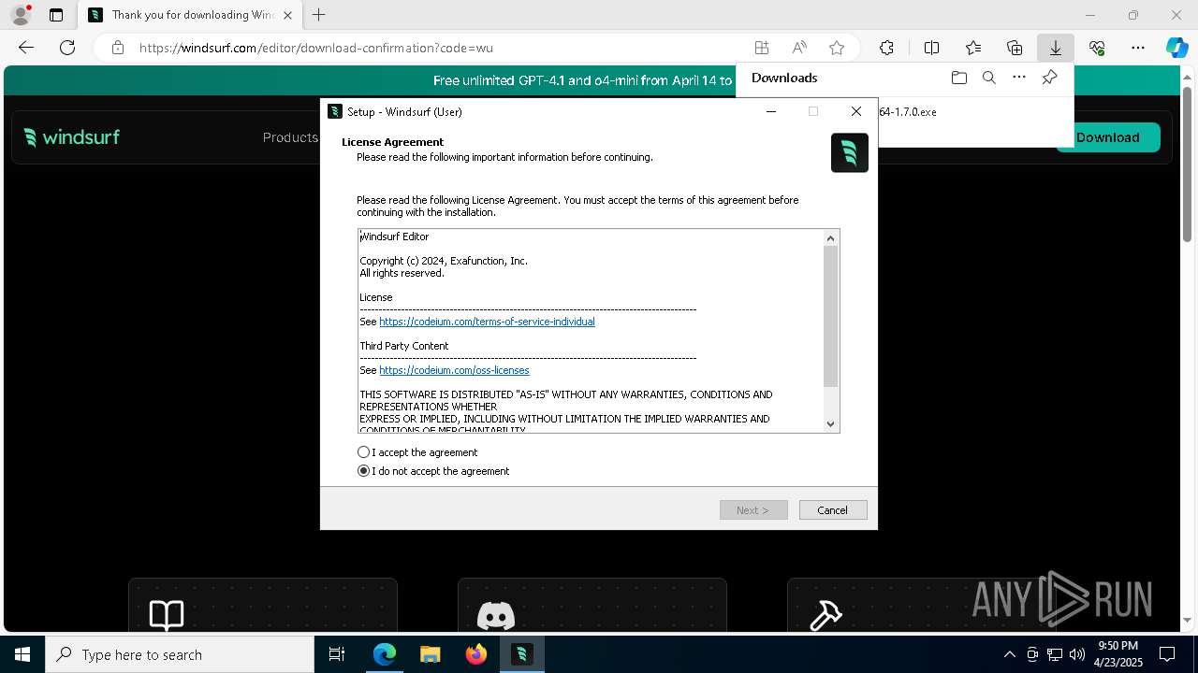Image resolution: width=1198 pixels, height=673 pixels.
Task: Open the Copilot sidebar icon
Action: pos(1176,48)
